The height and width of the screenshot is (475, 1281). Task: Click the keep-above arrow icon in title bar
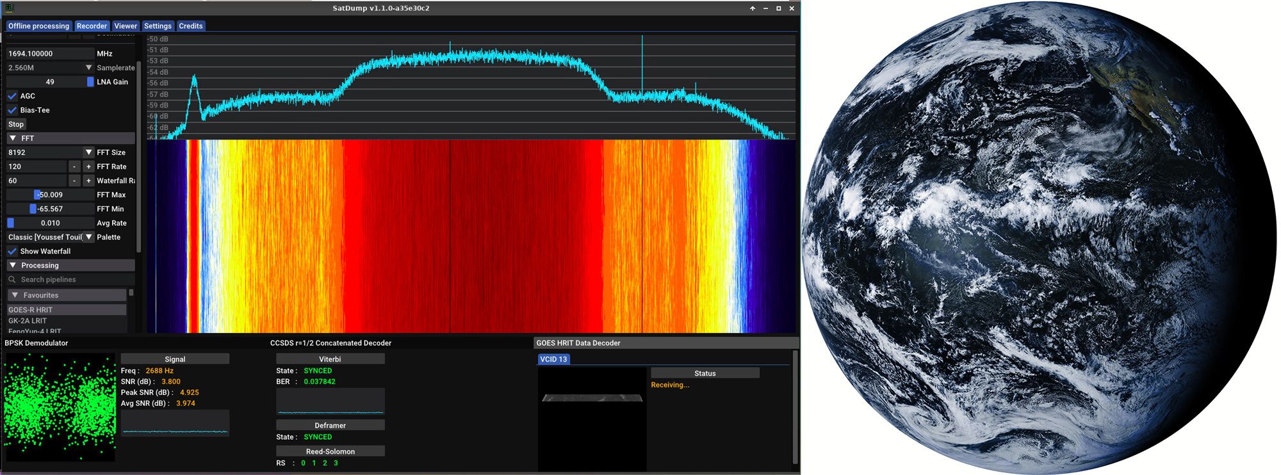tap(753, 8)
